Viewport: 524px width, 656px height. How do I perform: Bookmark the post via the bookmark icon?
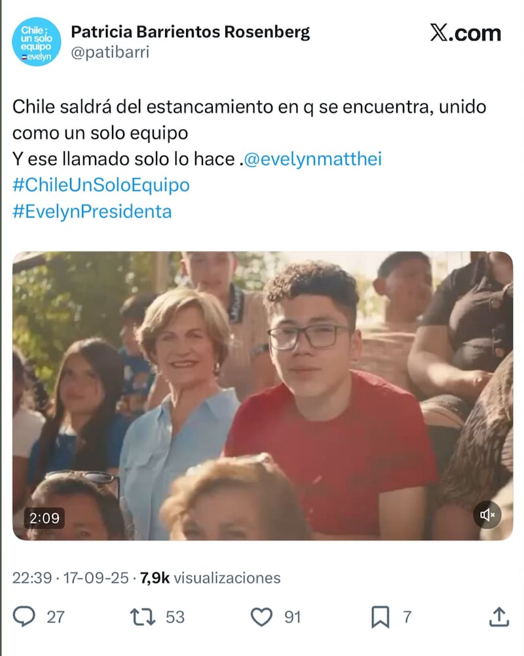pos(380,617)
